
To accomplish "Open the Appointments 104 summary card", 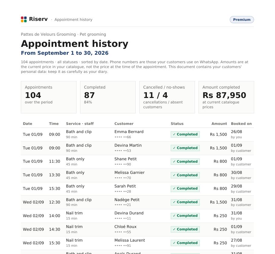I will (49, 97).
